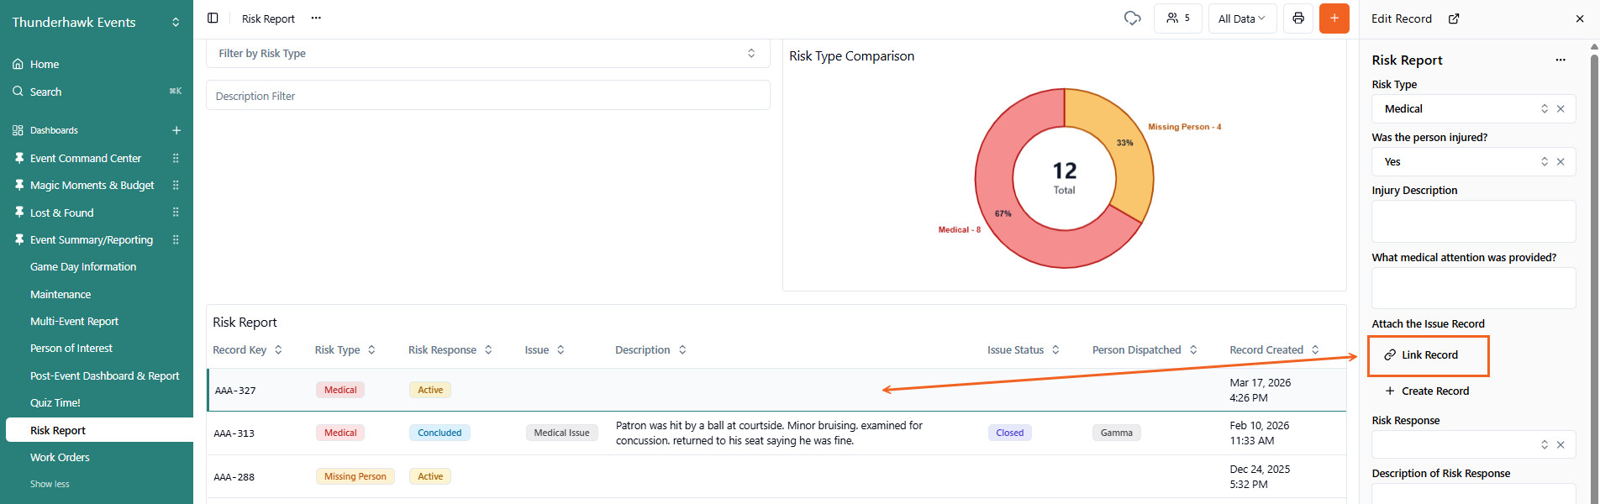Open the Game Day Information dashboard

(83, 267)
